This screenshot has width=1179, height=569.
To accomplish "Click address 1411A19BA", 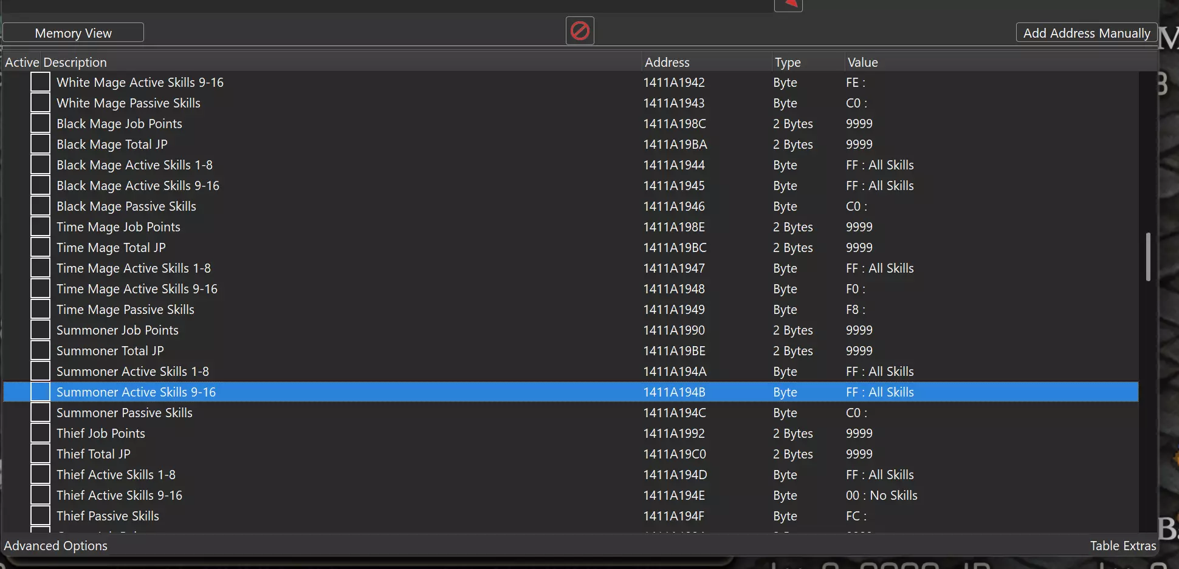I will [675, 144].
